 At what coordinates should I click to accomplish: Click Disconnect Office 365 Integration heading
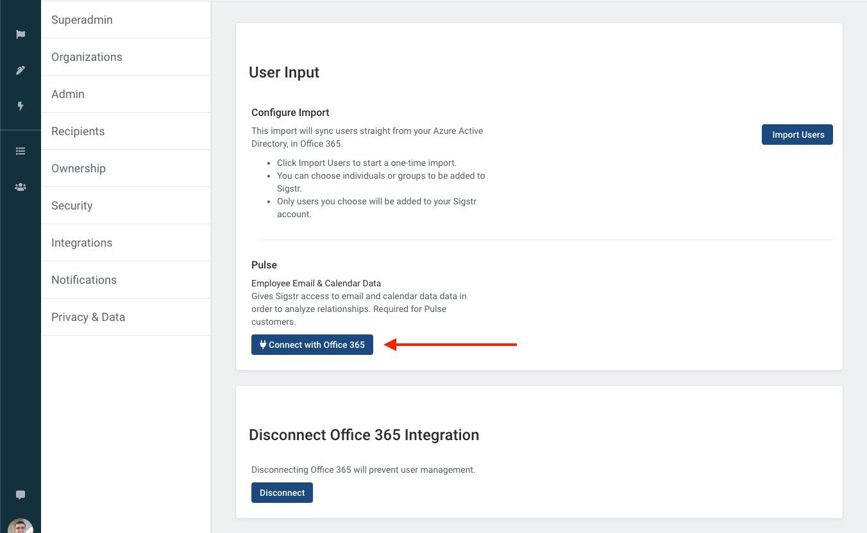pos(364,435)
